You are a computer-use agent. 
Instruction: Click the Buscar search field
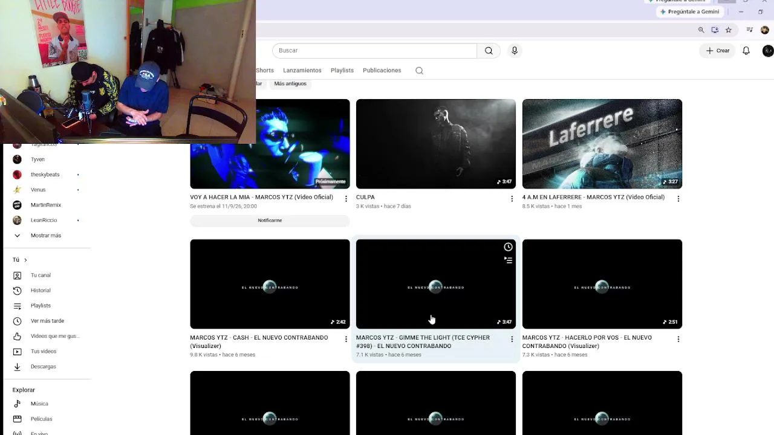pos(374,51)
